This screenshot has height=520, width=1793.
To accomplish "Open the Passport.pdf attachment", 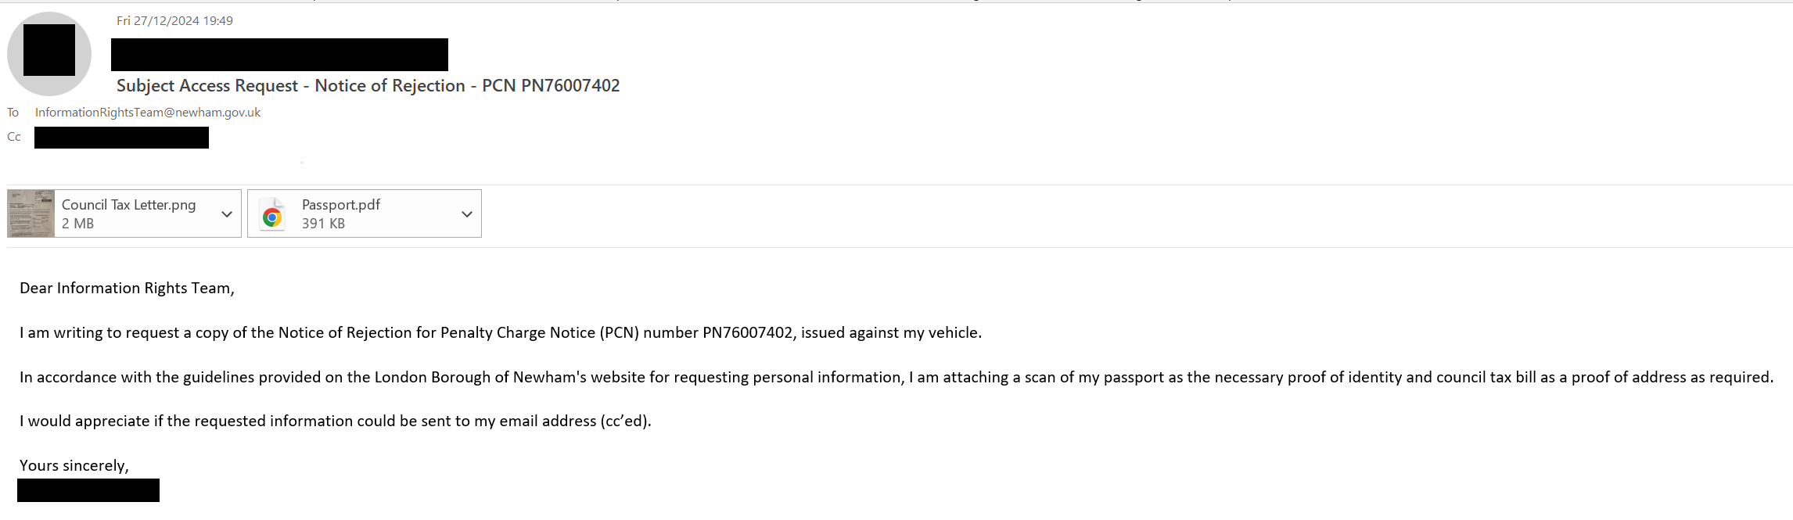I will pyautogui.click(x=365, y=213).
